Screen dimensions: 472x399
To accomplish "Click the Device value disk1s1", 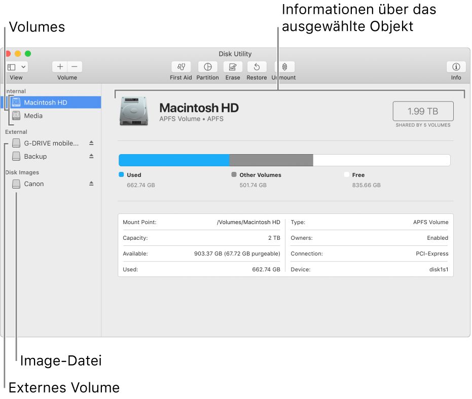I will (x=439, y=270).
